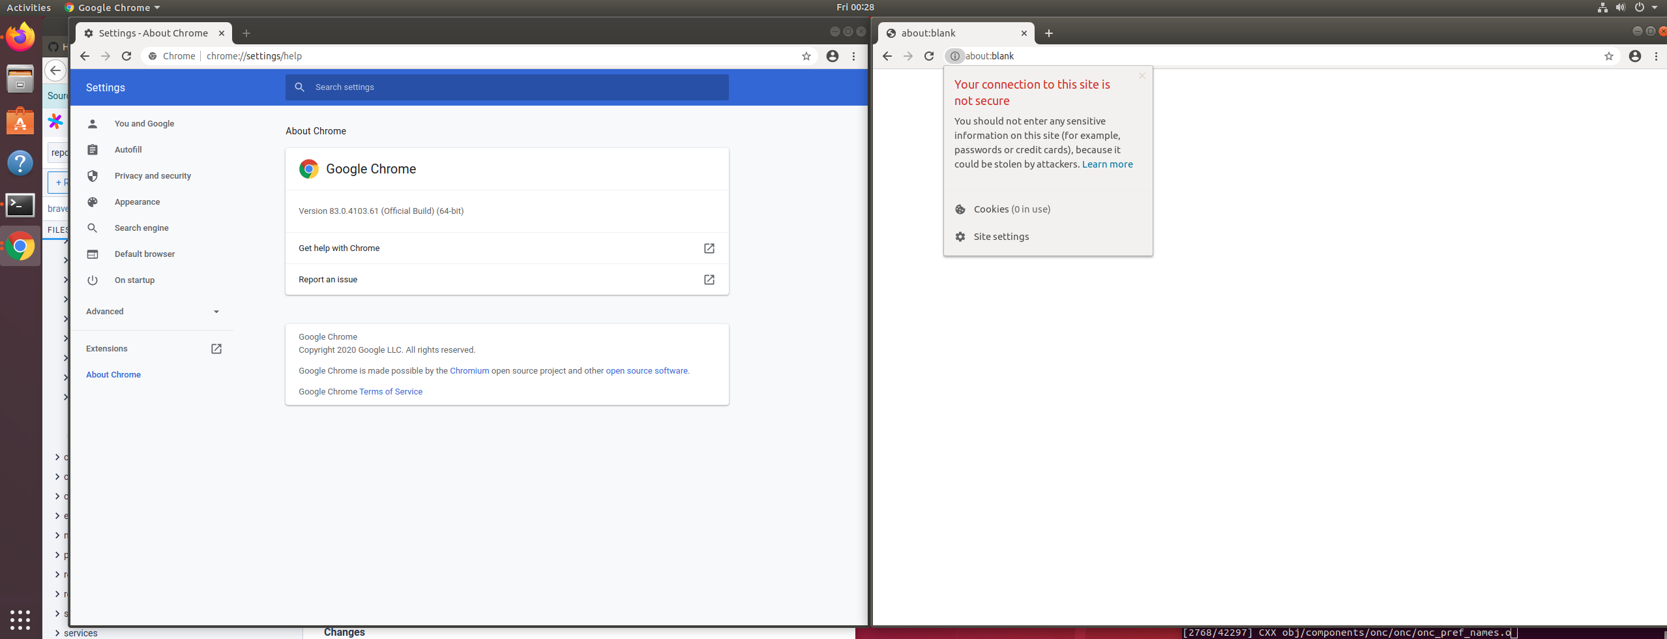Click site info icon beside about:blank address
The width and height of the screenshot is (1667, 639).
(x=954, y=56)
